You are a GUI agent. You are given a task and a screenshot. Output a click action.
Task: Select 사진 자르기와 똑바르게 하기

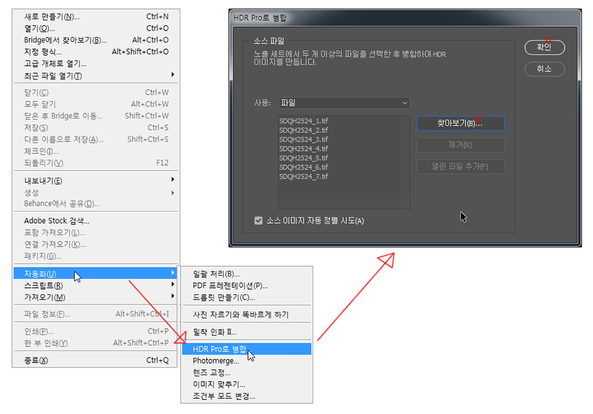point(247,314)
